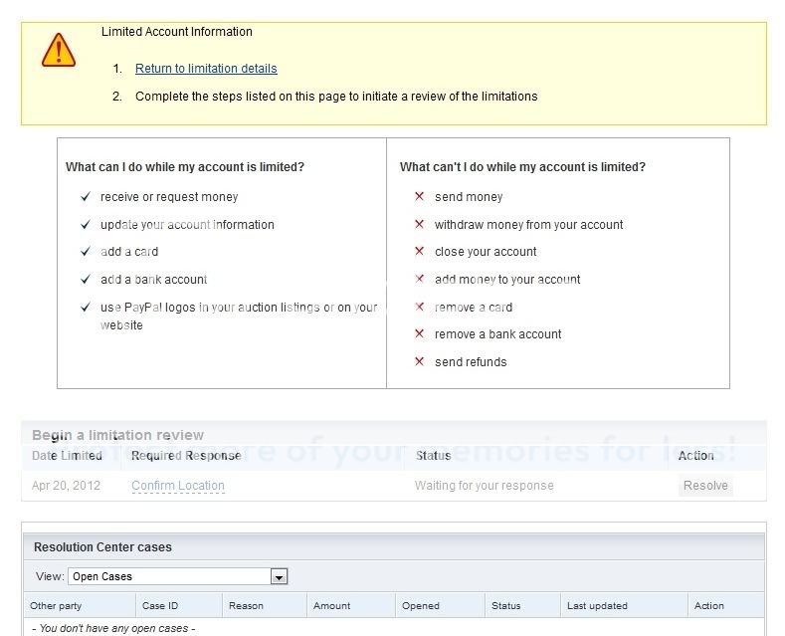Click the receive or request money text
Screen dimensions: 785x636
tap(169, 197)
